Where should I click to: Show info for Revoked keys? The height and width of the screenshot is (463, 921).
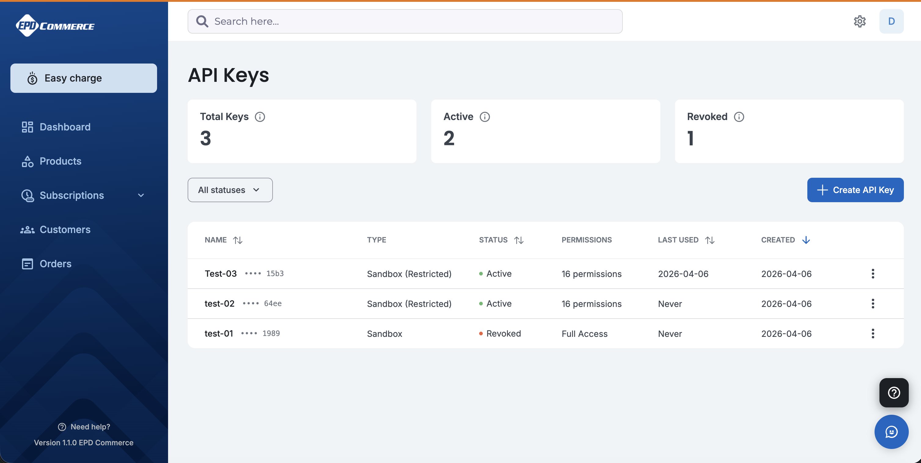739,117
